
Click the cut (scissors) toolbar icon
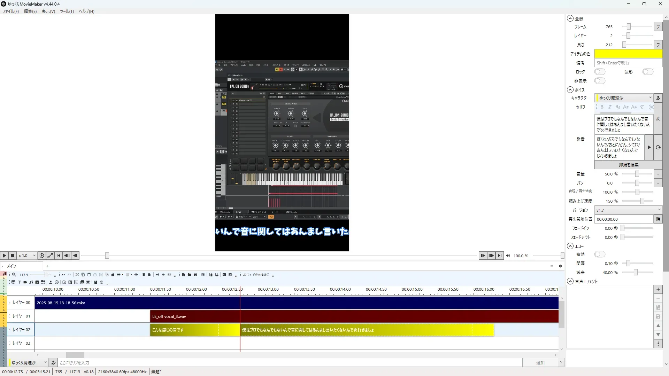click(77, 275)
